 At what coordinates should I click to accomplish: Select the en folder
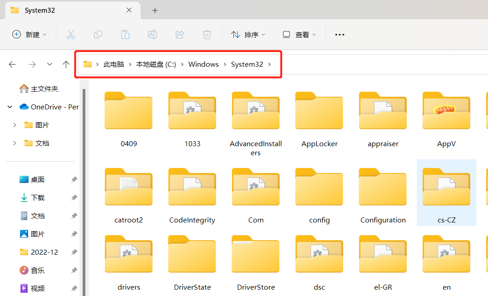(446, 263)
